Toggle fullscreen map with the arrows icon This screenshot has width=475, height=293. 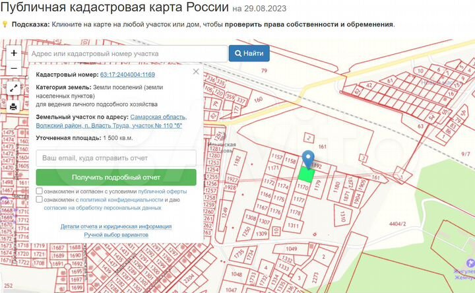pos(13,88)
